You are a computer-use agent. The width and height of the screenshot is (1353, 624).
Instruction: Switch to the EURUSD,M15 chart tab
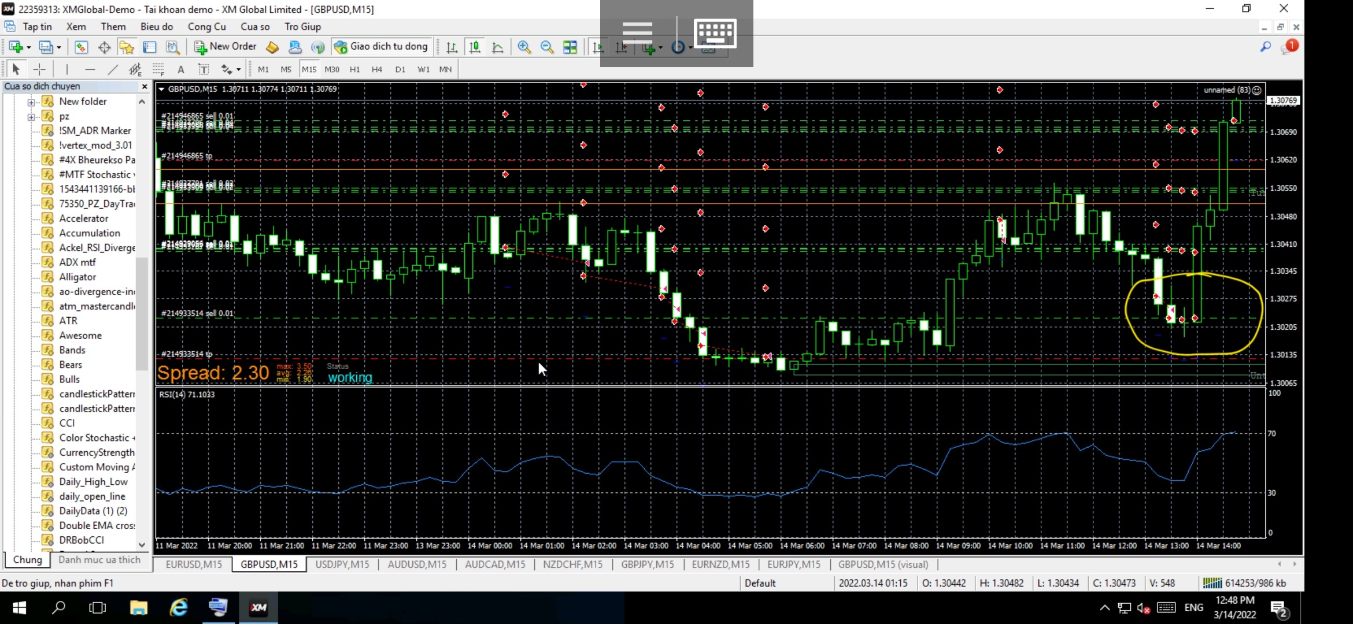point(194,564)
